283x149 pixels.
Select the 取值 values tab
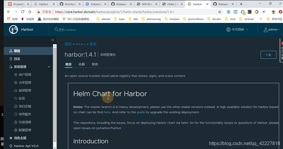tap(95, 64)
